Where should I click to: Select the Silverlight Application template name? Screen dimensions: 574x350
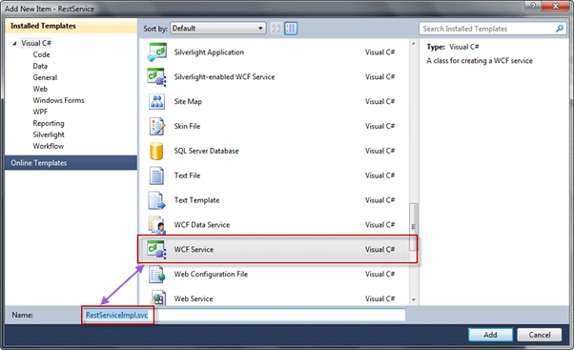pyautogui.click(x=209, y=52)
